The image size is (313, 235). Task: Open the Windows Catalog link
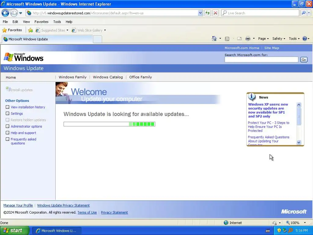108,77
